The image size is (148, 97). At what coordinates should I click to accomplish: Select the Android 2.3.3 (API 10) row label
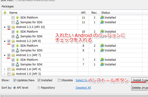[x=30, y=27]
